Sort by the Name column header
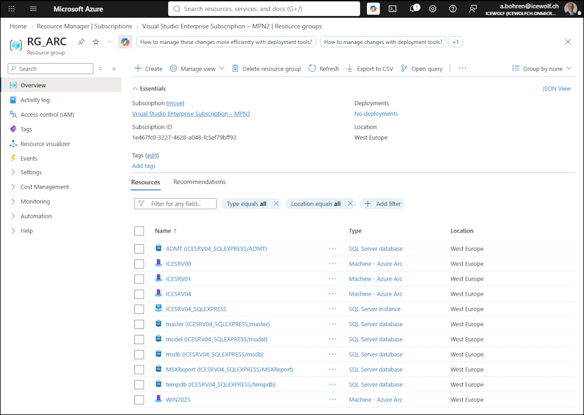The width and height of the screenshot is (584, 415). 166,231
